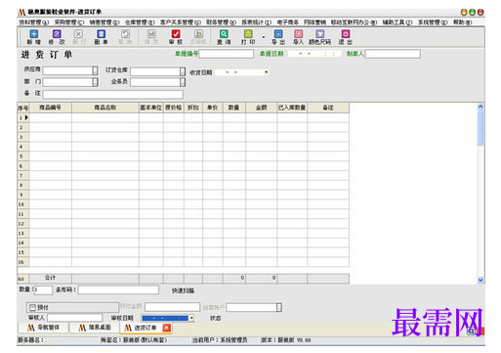501x353 pixels.
Task: Click the 修改 (modify) toolbar icon
Action: coord(57,34)
